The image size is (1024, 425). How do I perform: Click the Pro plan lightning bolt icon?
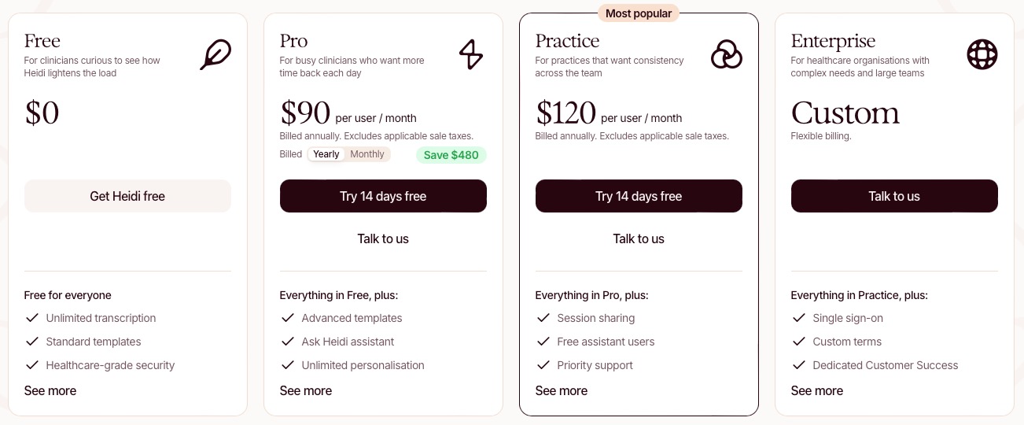click(x=470, y=54)
